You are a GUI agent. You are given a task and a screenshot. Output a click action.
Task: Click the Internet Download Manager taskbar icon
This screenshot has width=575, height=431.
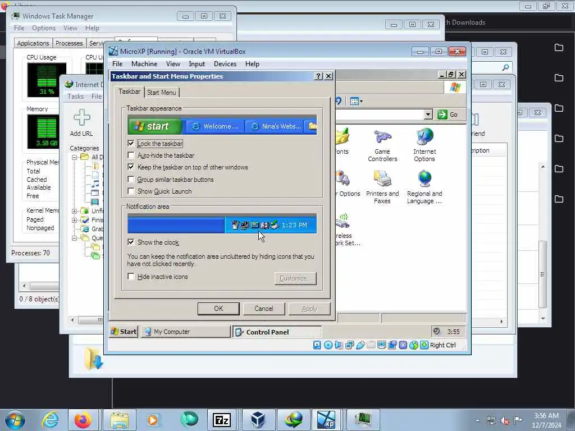click(294, 420)
